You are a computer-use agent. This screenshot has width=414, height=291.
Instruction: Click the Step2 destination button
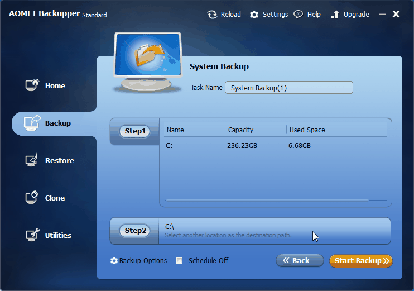tap(134, 231)
